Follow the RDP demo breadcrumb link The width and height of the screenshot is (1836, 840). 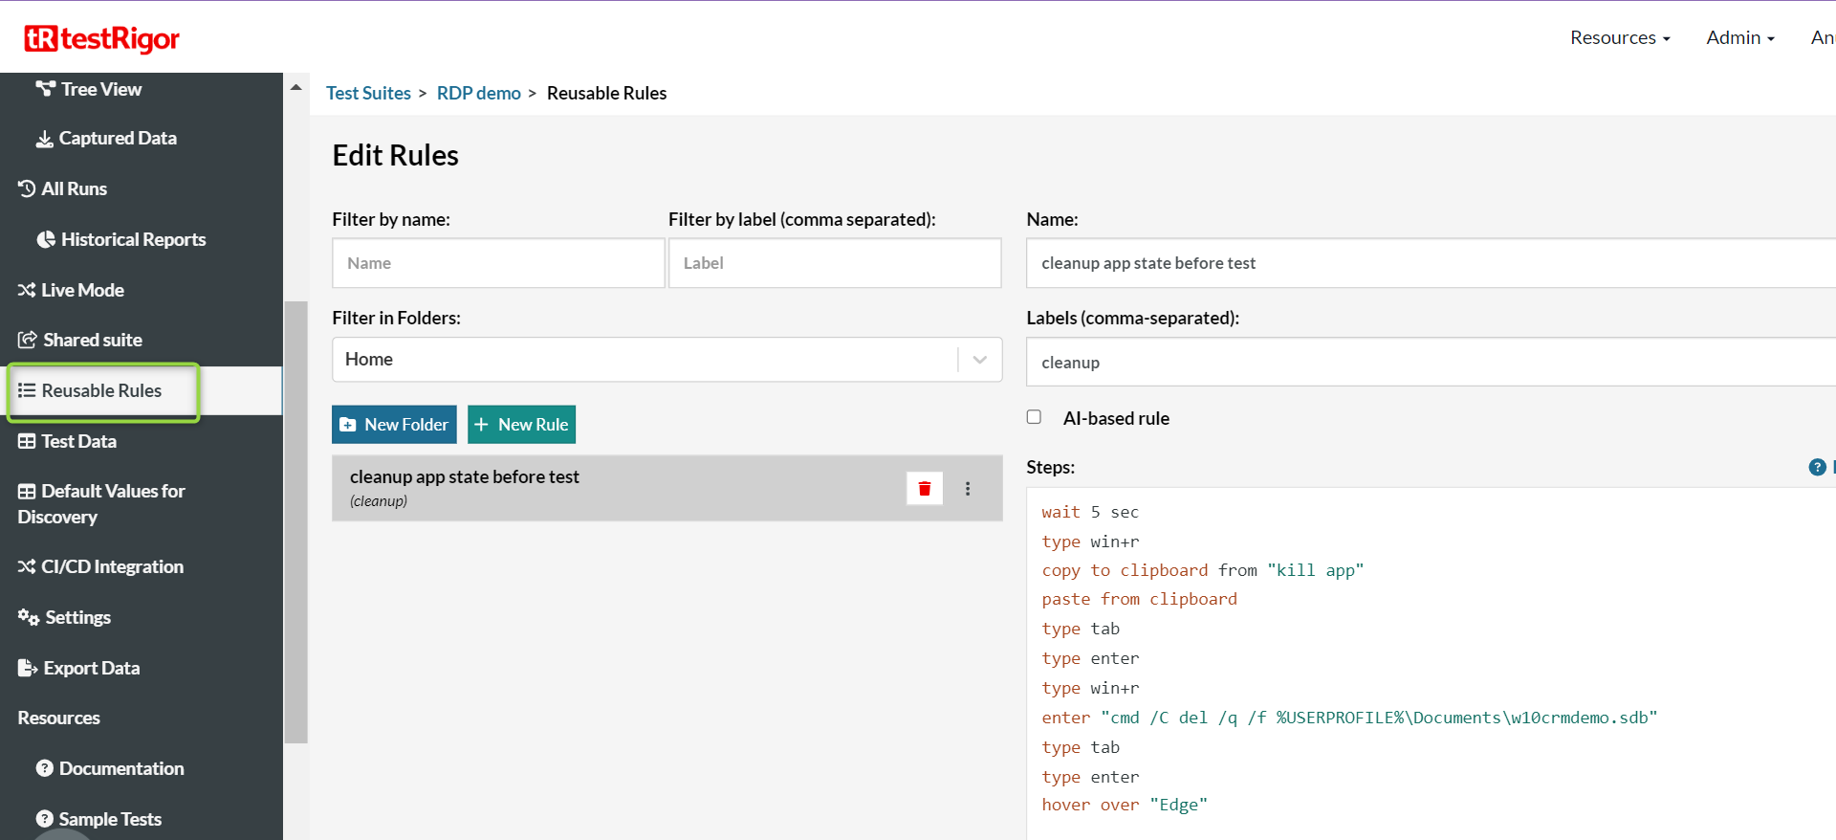(478, 93)
